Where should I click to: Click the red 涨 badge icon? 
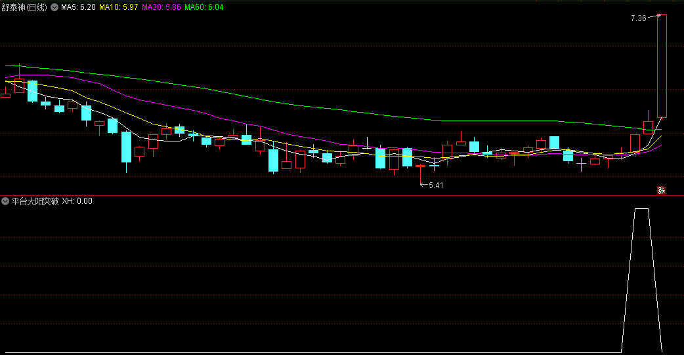click(661, 190)
